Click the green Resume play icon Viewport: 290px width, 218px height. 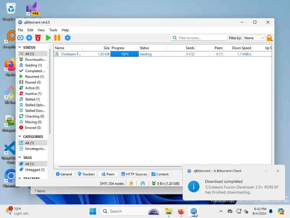[x=48, y=38]
